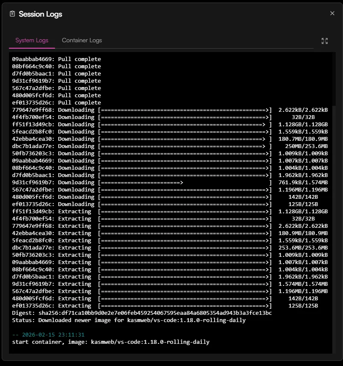Click the 779647e9ff68 Extracting line
Screen dimensions: 343x366
(x=170, y=226)
